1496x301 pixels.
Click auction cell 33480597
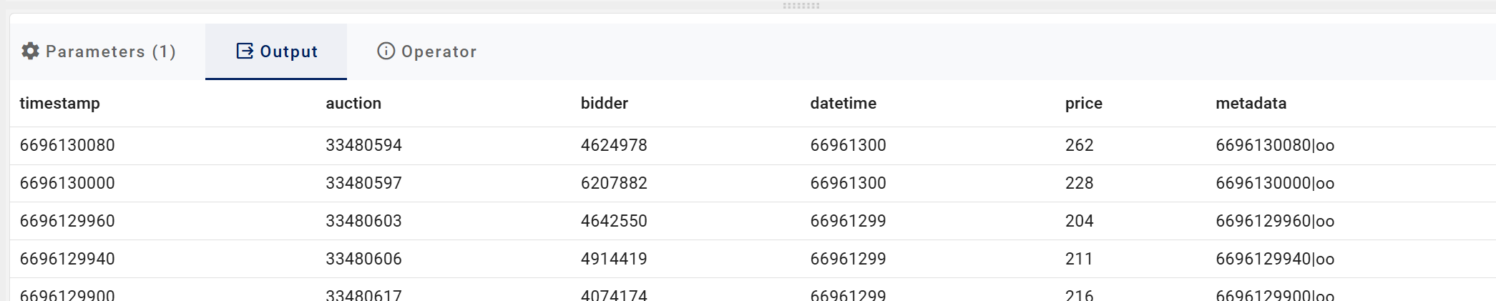click(x=363, y=184)
